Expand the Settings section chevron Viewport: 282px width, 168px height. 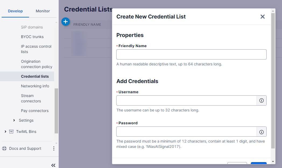[x=14, y=120]
